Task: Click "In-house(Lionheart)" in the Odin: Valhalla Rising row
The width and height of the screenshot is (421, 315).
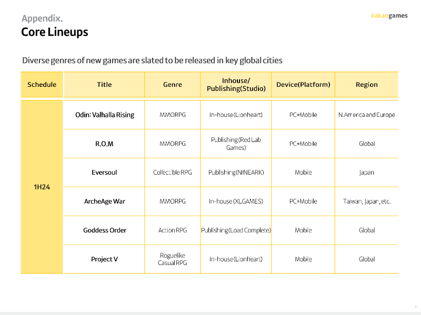Action: 236,115
